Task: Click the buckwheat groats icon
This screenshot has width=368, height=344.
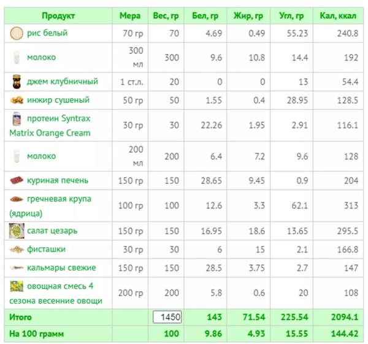Action: (x=17, y=199)
